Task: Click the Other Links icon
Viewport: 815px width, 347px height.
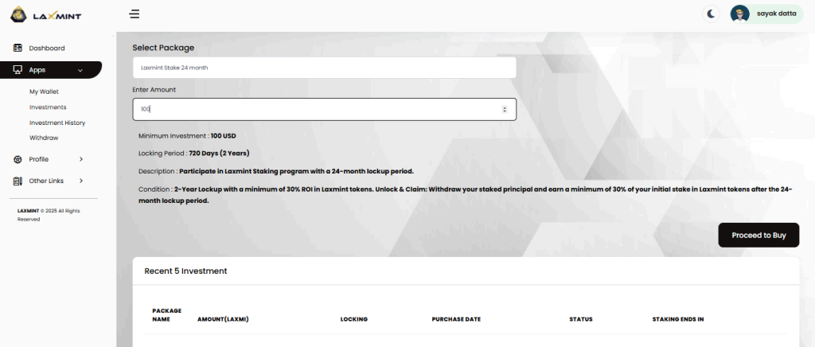Action: (x=18, y=181)
